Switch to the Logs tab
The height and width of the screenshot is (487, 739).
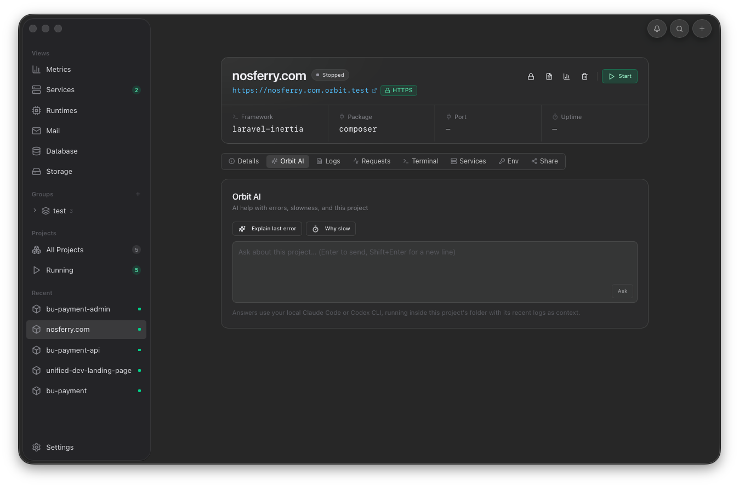point(328,161)
